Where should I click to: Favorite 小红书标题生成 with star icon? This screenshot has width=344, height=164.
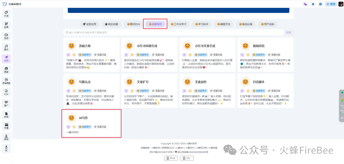[132, 55]
